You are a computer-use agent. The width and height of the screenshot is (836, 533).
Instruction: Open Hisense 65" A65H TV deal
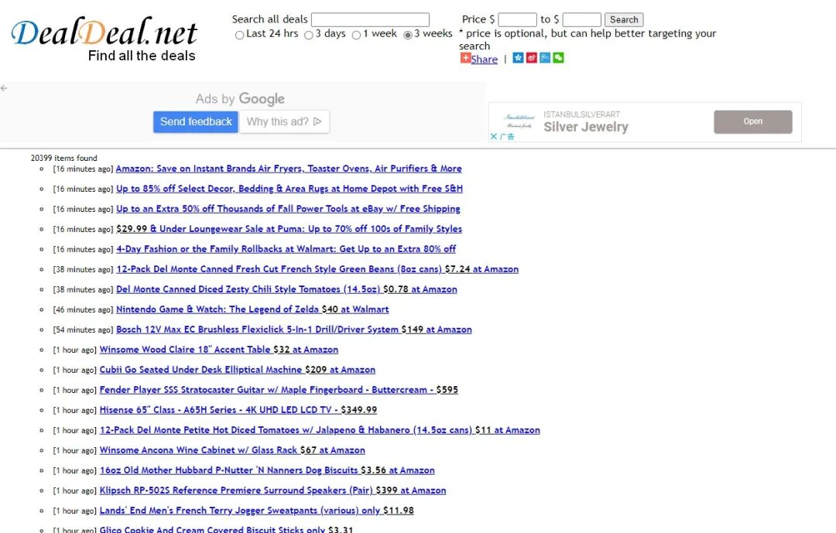pos(238,410)
